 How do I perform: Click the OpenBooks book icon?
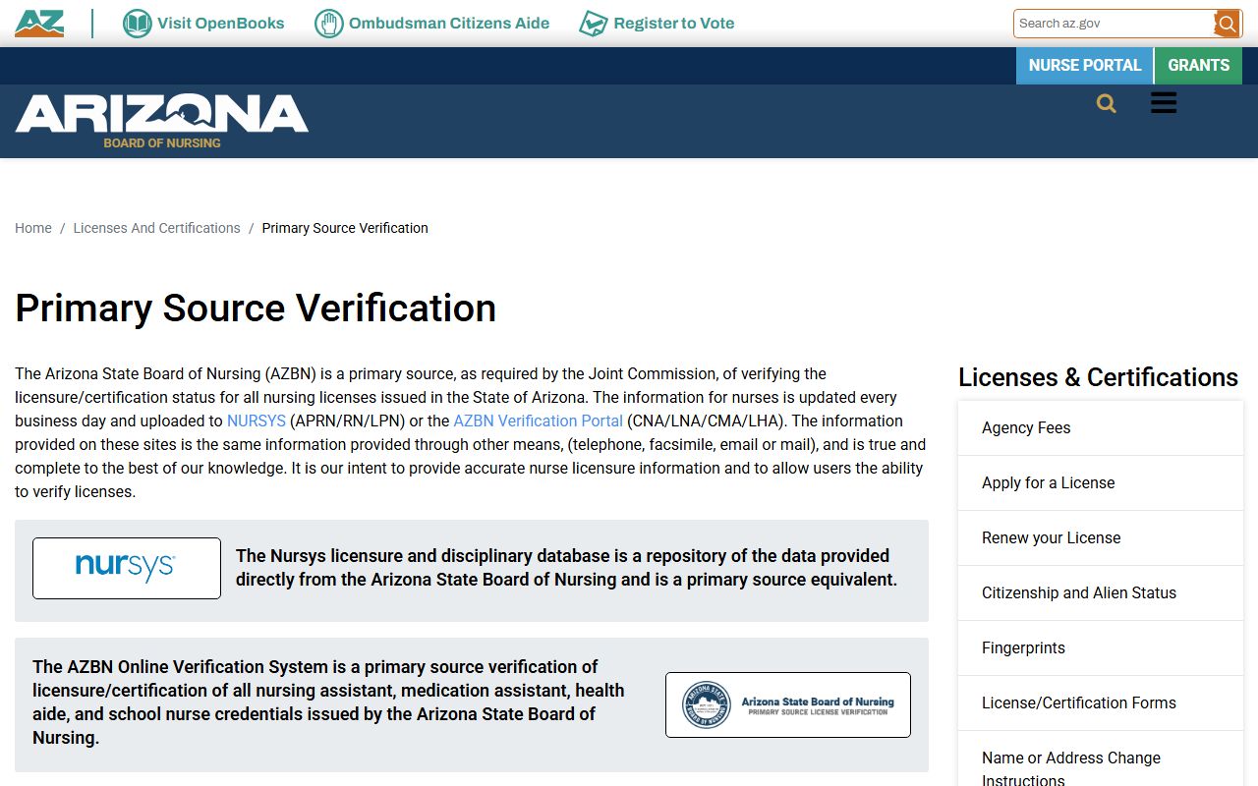[x=137, y=24]
